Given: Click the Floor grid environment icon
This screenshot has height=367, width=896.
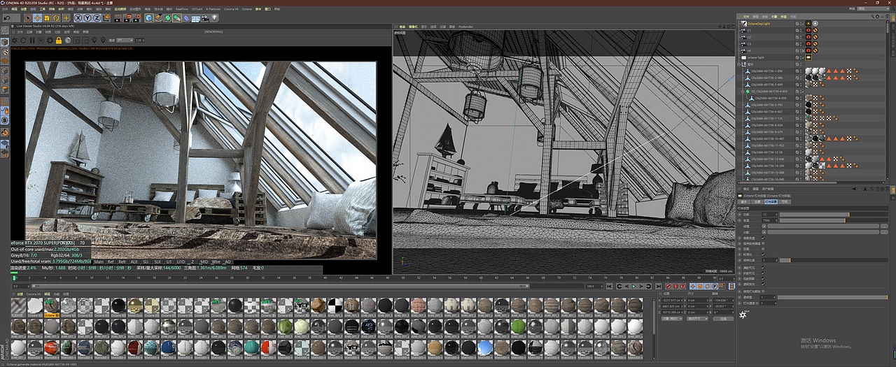Looking at the screenshot, I should coord(195,17).
